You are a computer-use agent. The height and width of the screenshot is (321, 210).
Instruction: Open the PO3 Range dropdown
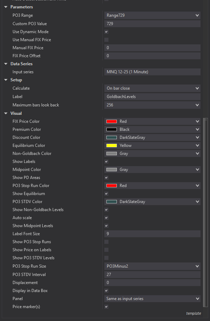pyautogui.click(x=197, y=15)
